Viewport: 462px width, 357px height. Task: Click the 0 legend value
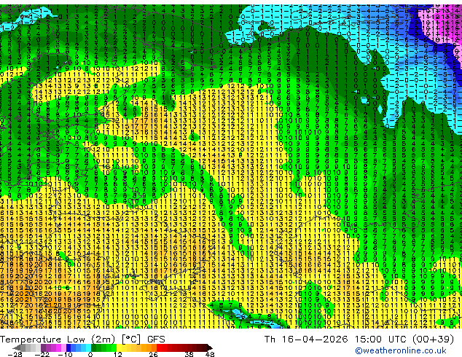[x=90, y=354]
